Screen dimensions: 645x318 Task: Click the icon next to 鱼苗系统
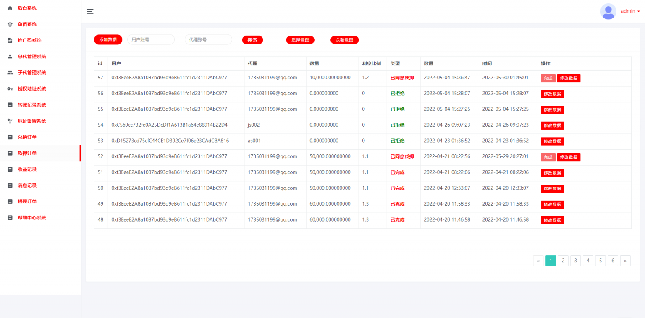[x=10, y=24]
